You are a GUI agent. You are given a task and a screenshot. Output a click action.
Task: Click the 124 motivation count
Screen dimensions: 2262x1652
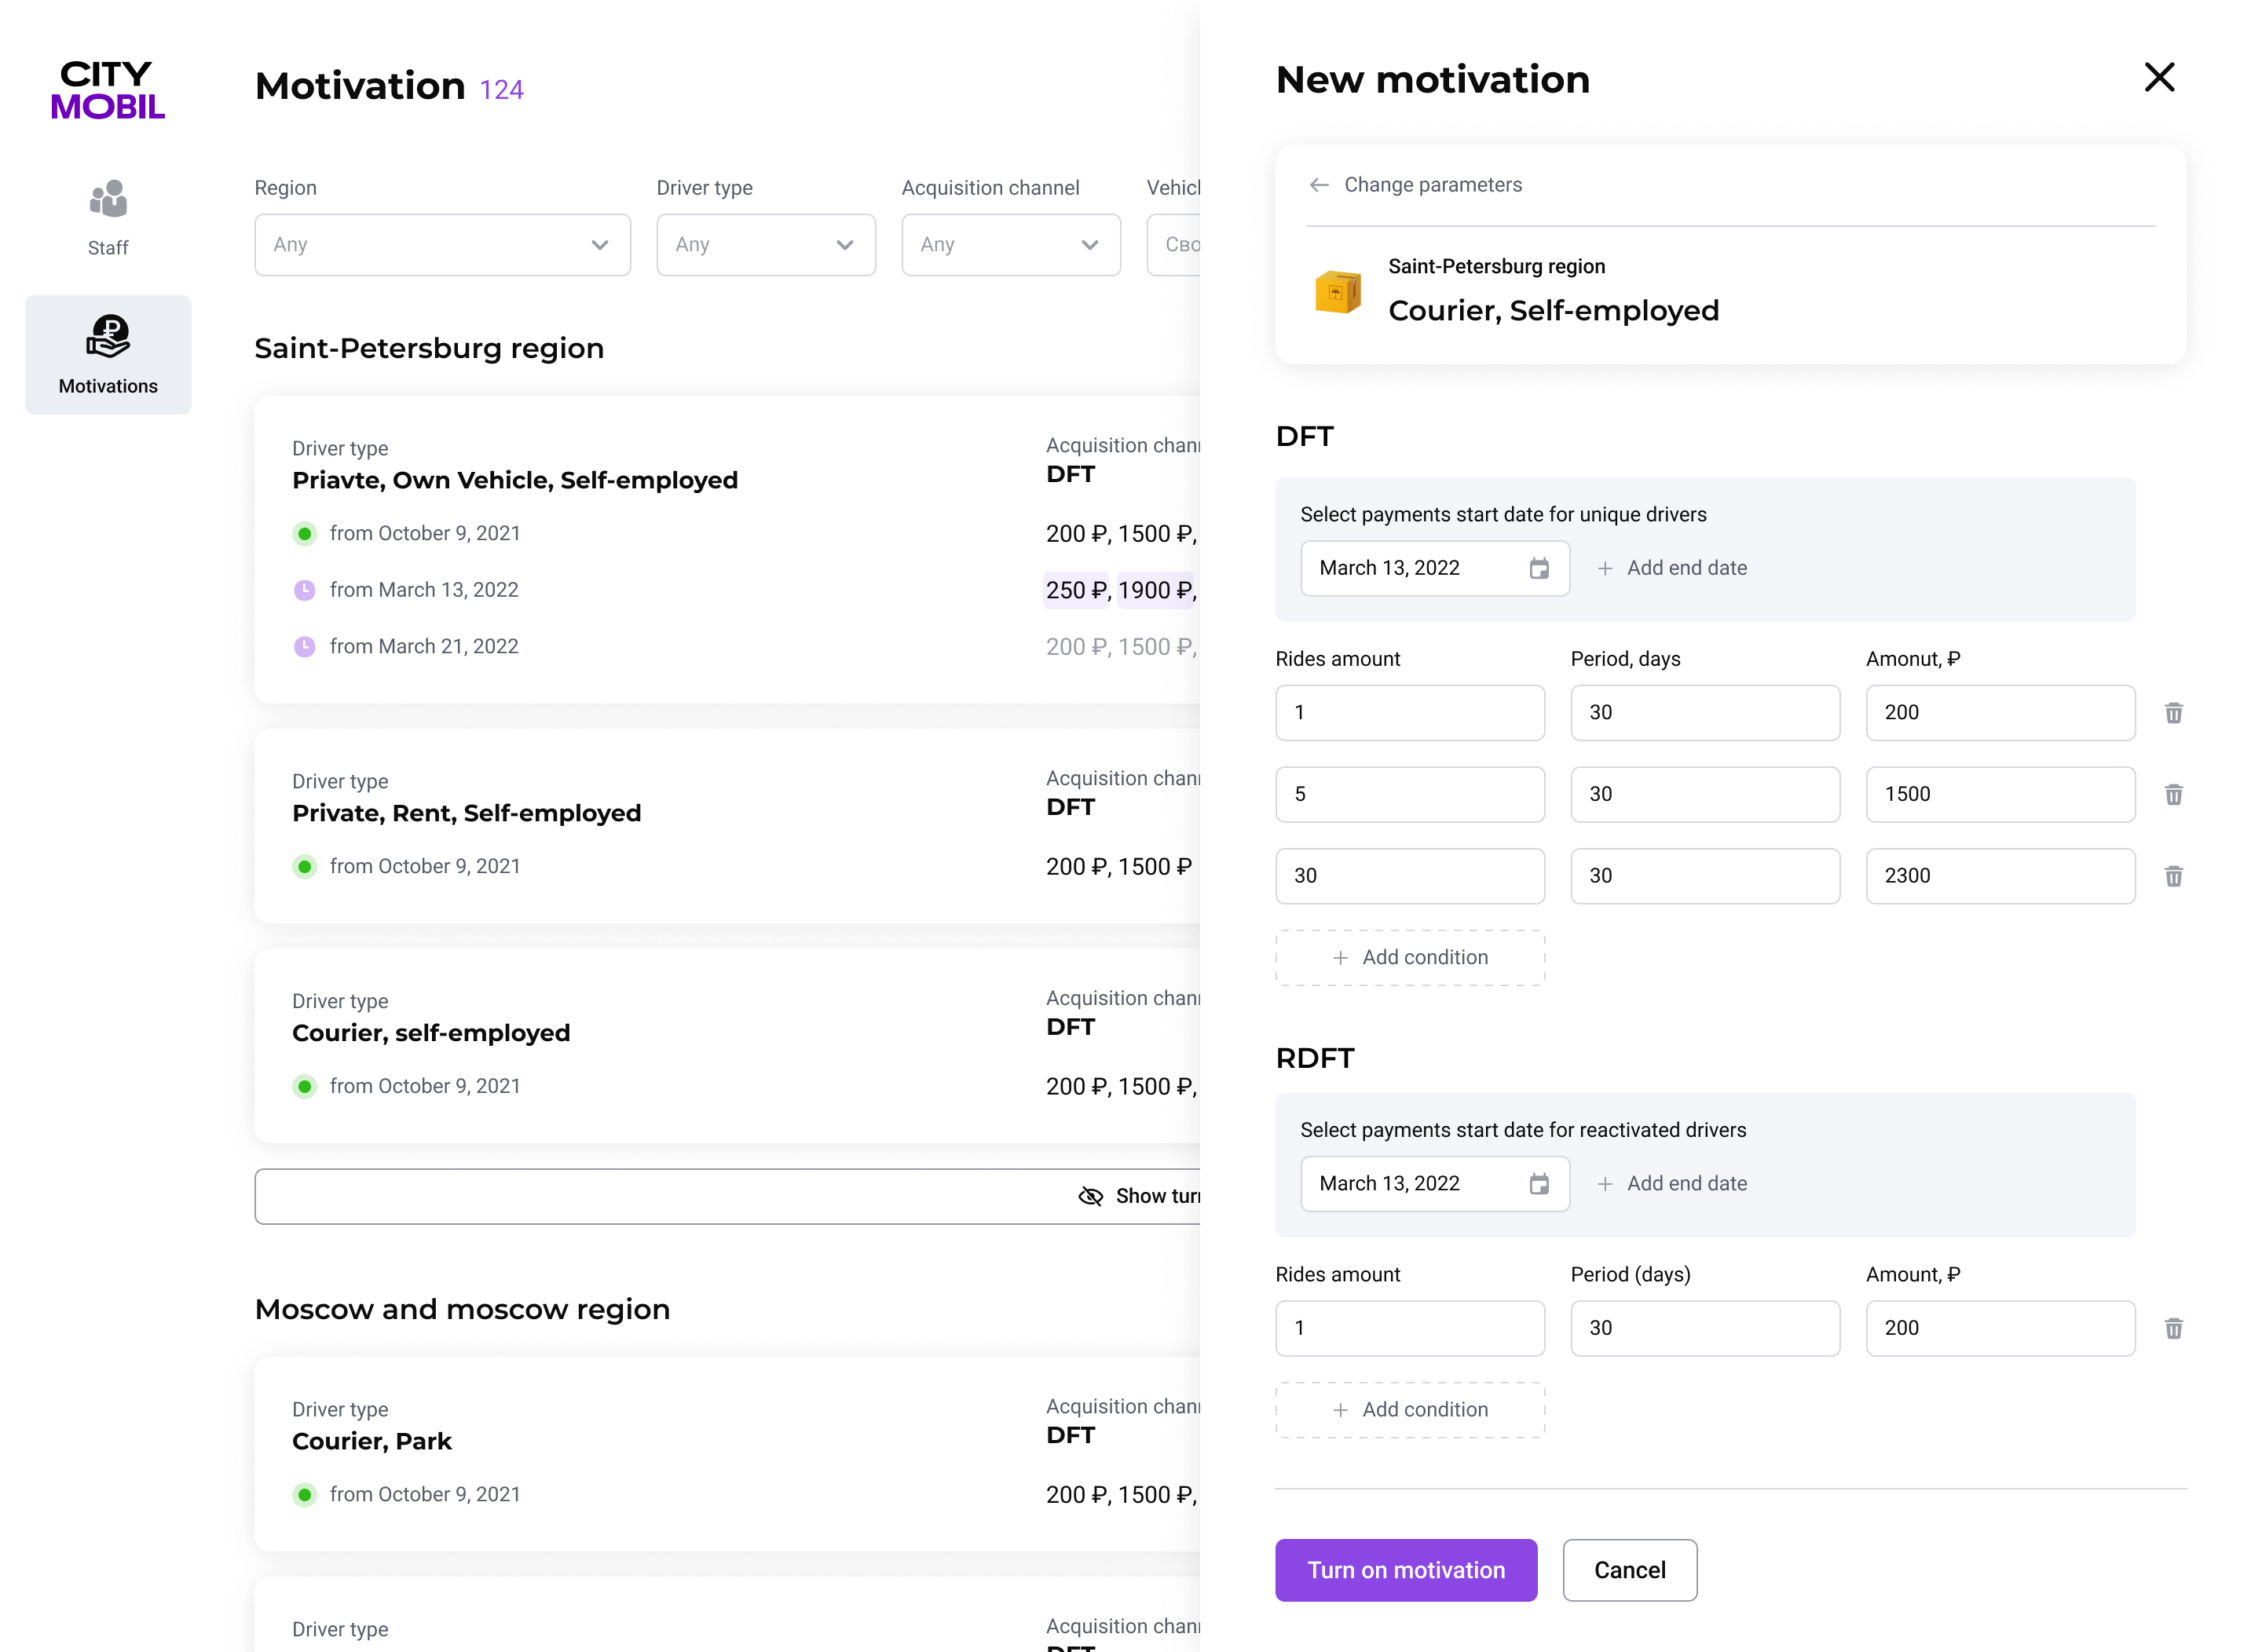[x=500, y=90]
